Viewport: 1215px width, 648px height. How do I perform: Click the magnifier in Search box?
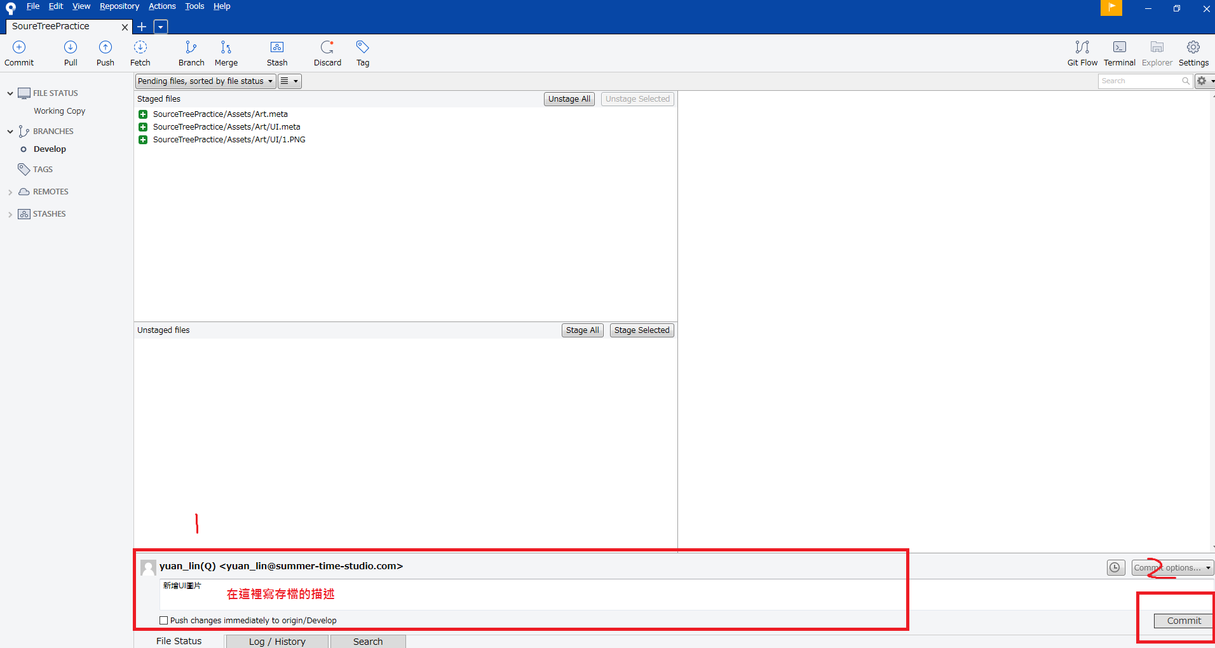[x=1186, y=81]
